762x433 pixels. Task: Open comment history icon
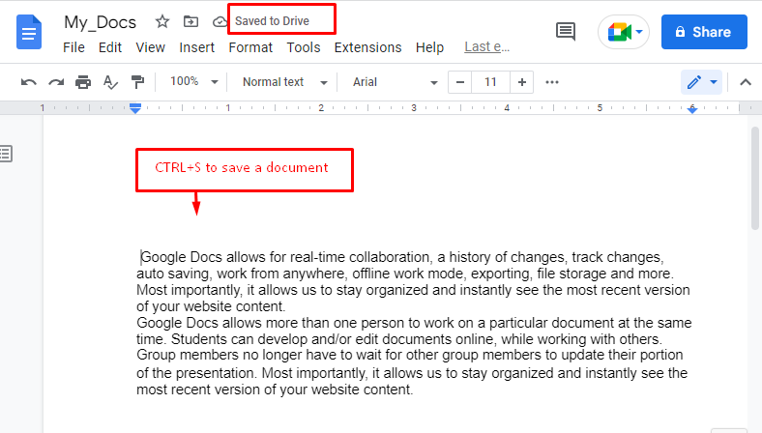pyautogui.click(x=565, y=32)
